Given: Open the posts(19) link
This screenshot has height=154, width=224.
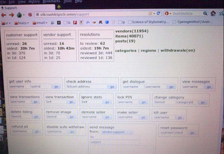Looking at the screenshot, I should 125,41.
